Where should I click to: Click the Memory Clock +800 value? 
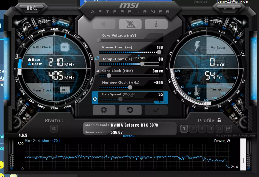point(158,83)
